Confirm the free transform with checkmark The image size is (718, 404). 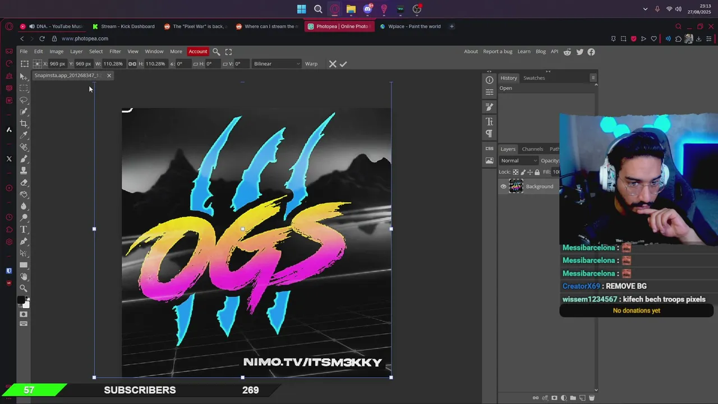pos(343,64)
